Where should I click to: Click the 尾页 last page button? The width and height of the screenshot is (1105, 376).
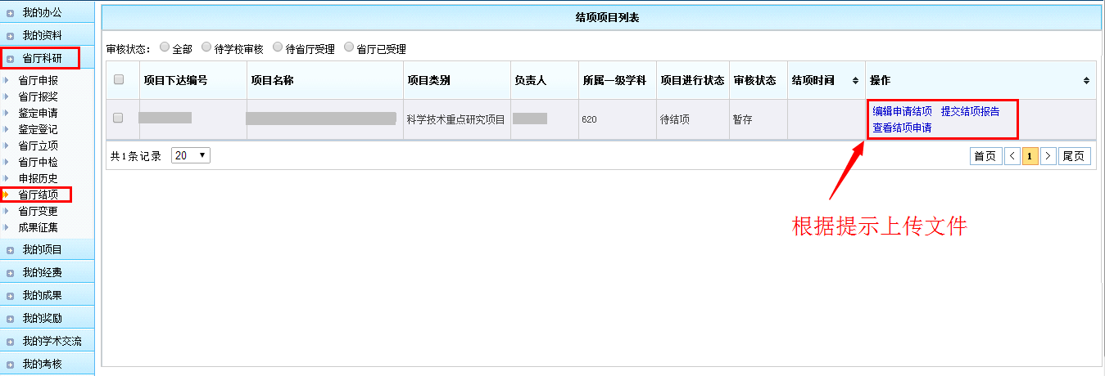coord(1074,156)
